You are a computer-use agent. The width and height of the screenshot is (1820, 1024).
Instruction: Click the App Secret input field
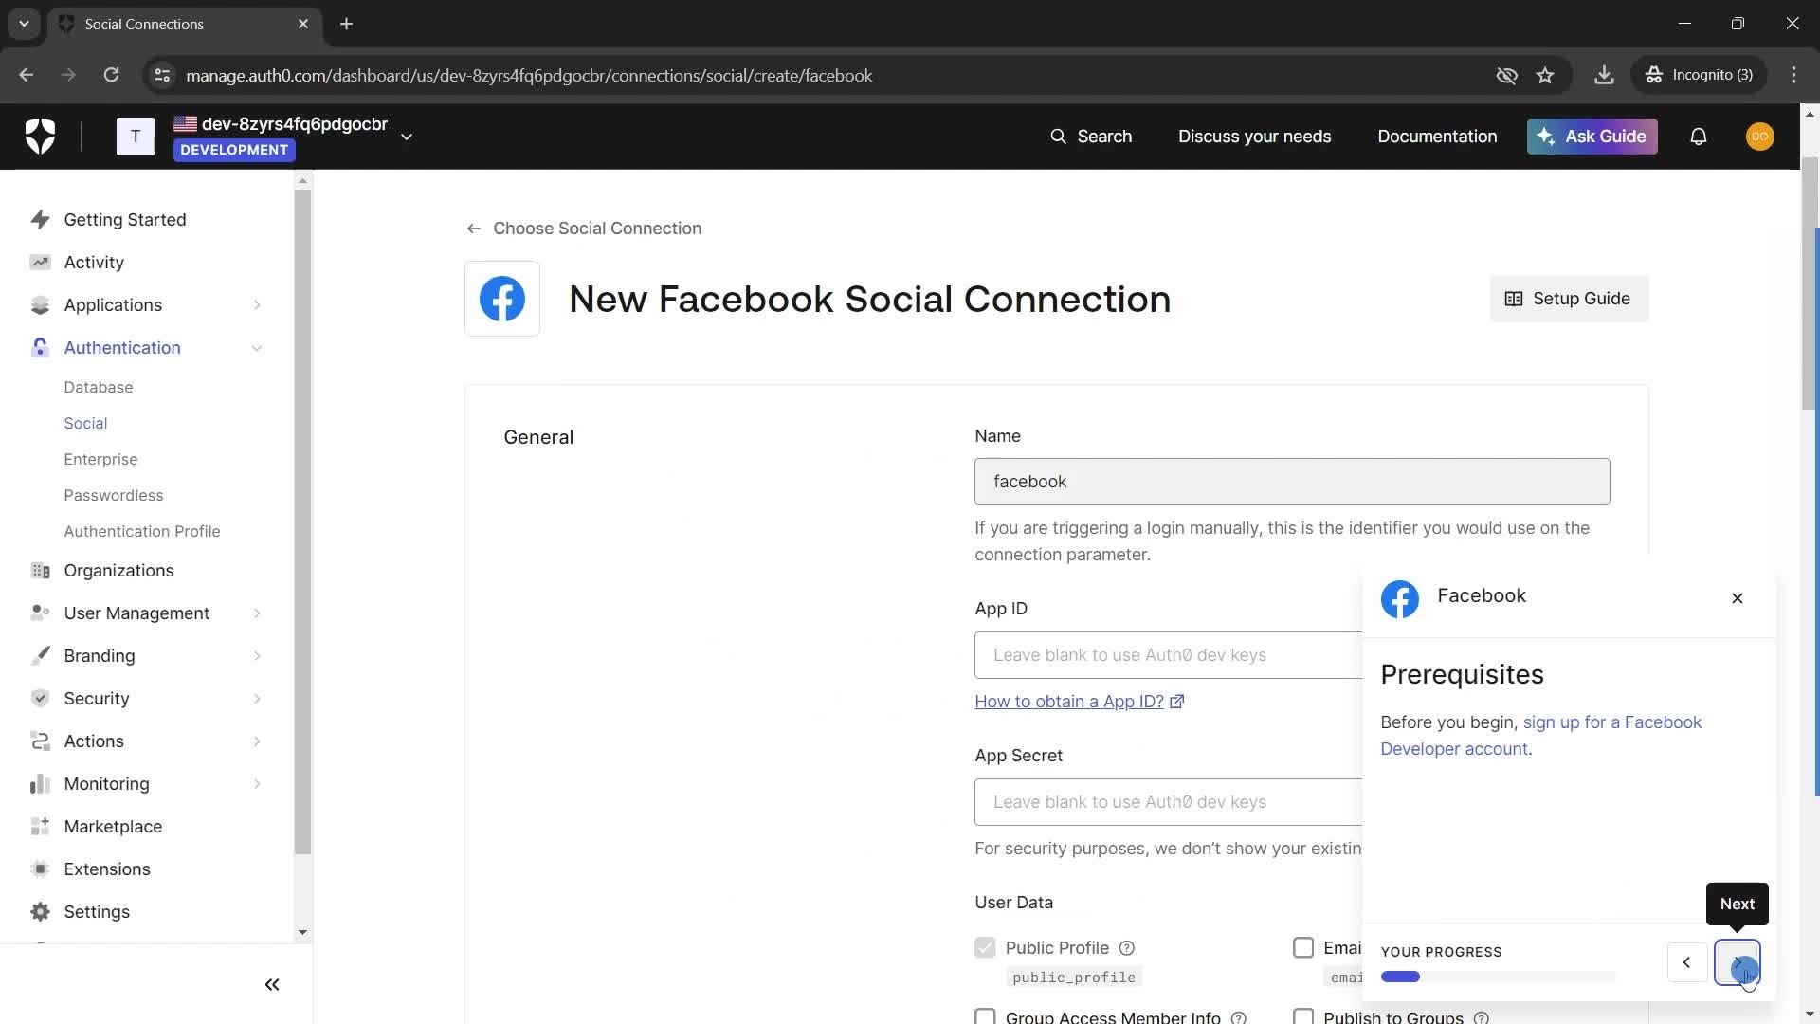coord(1168,802)
